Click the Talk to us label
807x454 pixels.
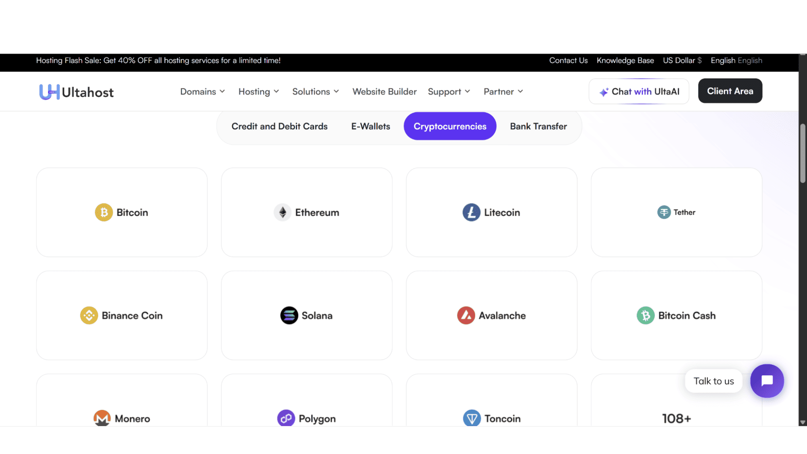713,381
